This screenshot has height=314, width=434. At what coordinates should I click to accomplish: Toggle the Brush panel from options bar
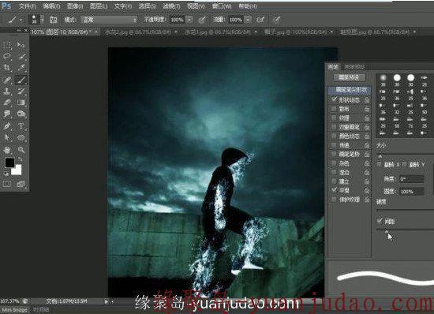[x=54, y=20]
